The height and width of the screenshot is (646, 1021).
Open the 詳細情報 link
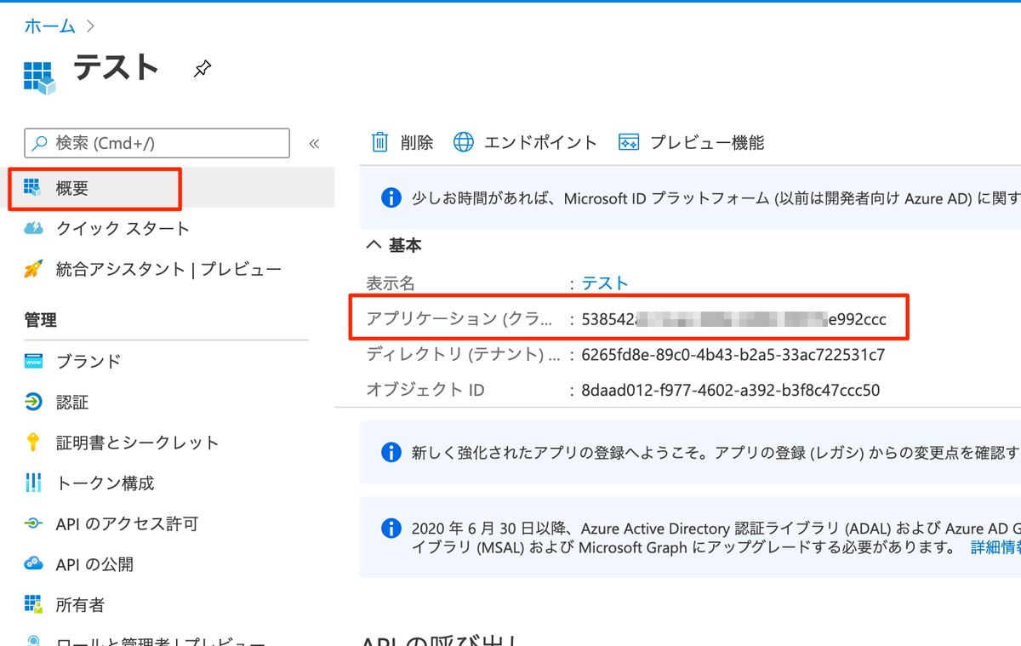[x=996, y=547]
